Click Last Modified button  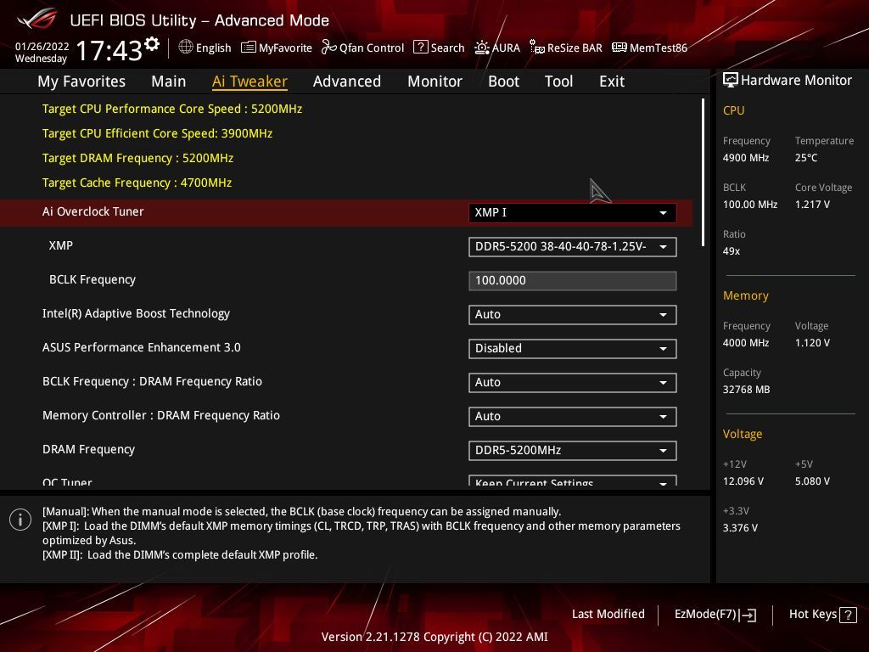[608, 614]
